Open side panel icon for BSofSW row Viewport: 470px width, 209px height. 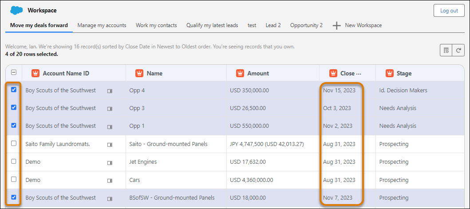click(110, 198)
